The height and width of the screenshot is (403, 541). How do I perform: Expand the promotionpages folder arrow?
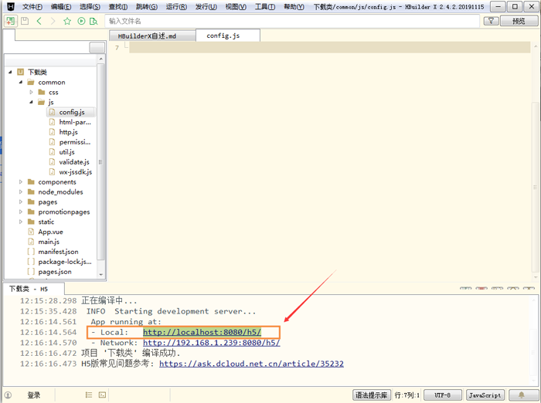[x=21, y=212]
